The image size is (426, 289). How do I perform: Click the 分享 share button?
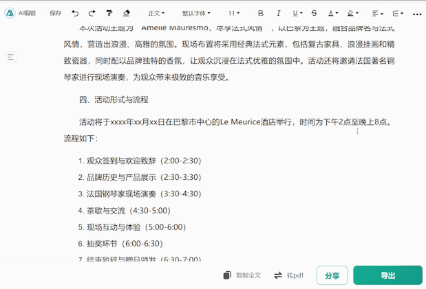click(x=332, y=275)
